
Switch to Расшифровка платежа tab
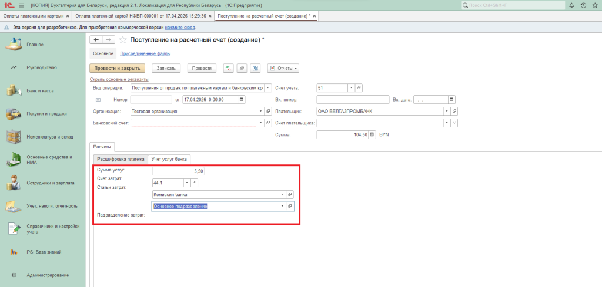point(120,159)
